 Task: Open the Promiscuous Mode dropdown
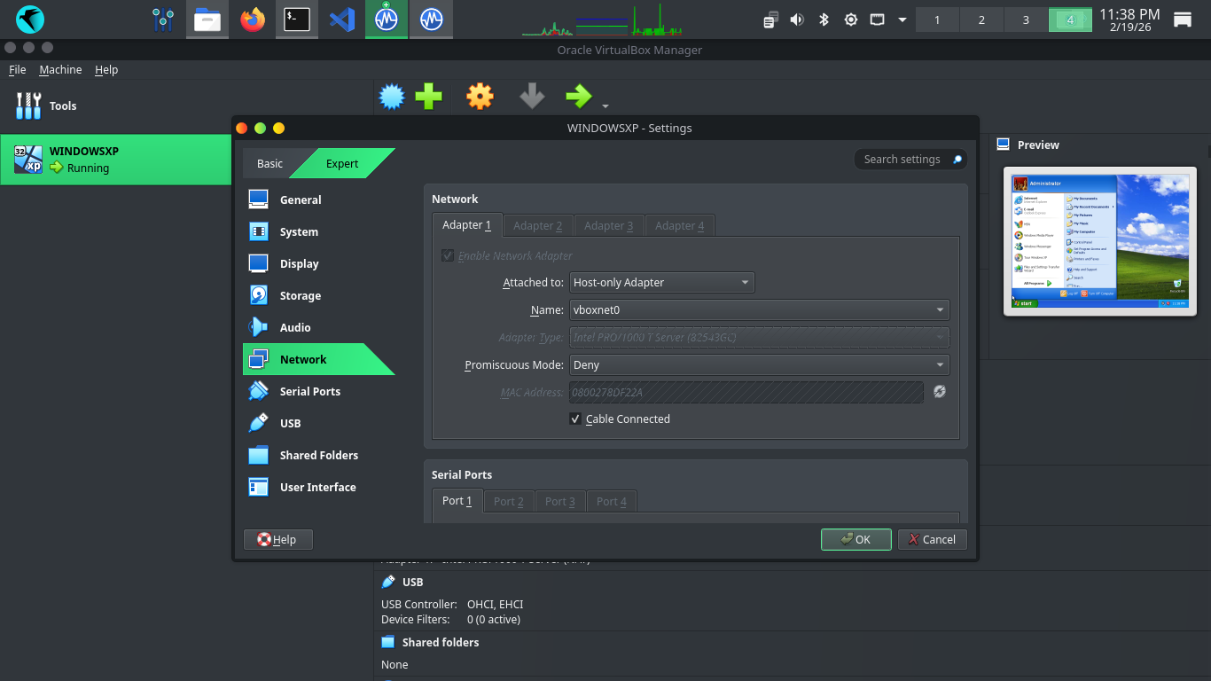(x=759, y=364)
